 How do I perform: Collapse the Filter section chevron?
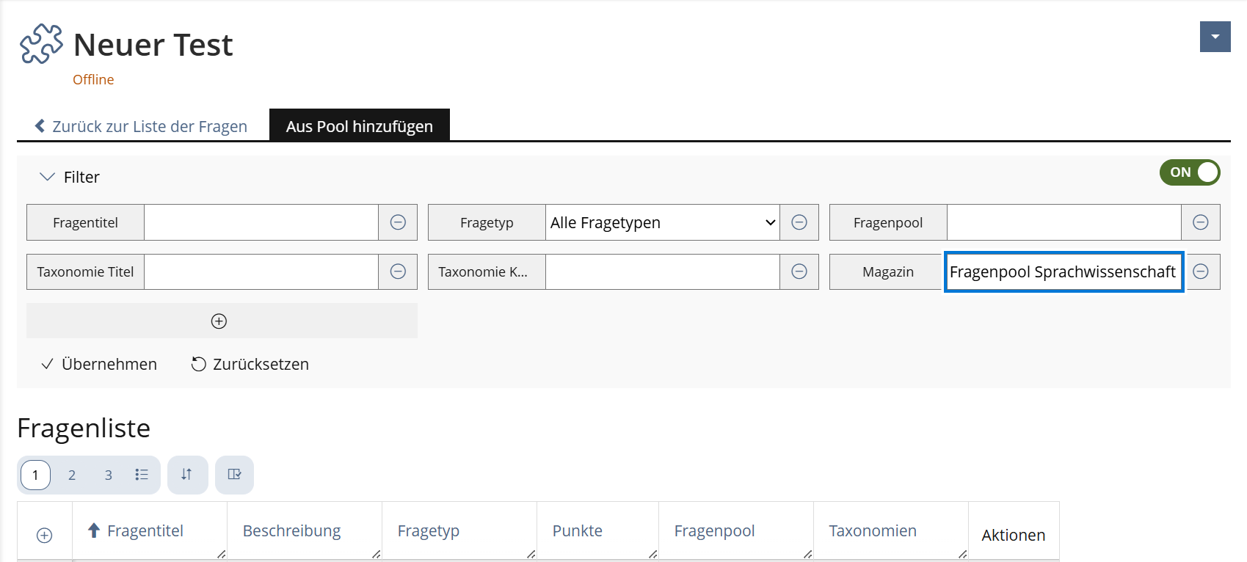pyautogui.click(x=47, y=177)
